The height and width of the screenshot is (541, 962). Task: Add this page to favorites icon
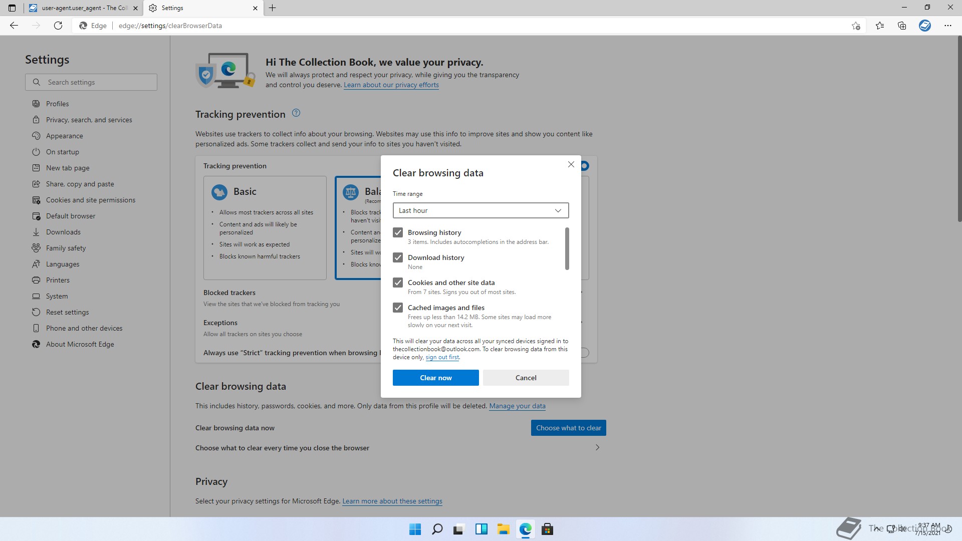[x=856, y=26]
